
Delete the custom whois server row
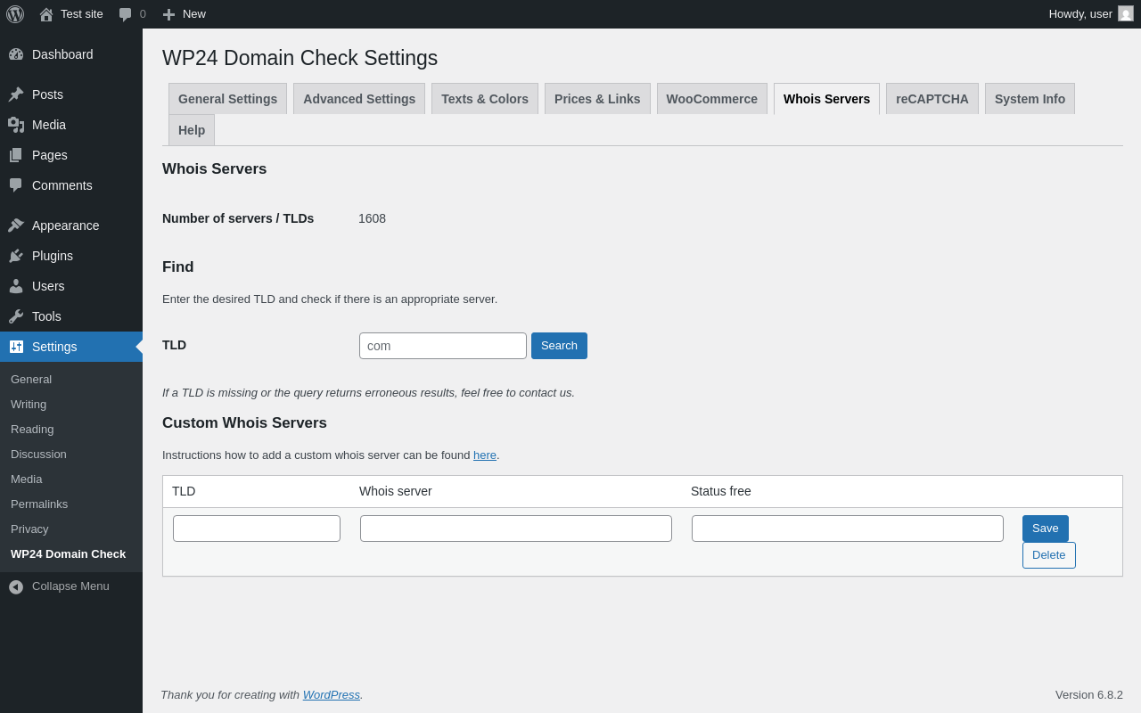(x=1049, y=555)
